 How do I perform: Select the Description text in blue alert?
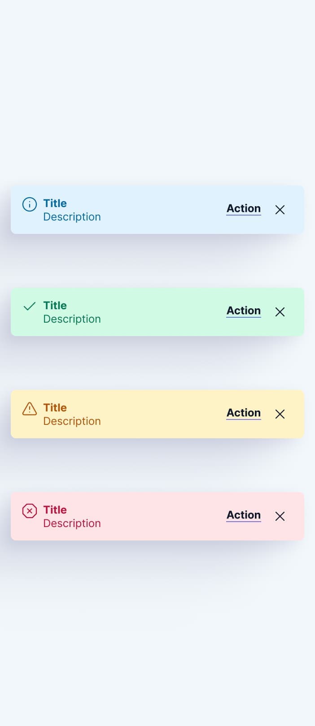tap(72, 217)
